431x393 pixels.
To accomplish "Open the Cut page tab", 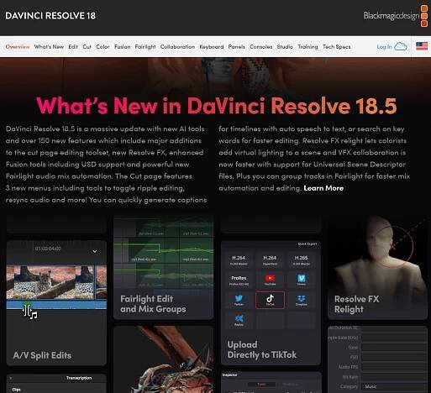I will [x=87, y=47].
